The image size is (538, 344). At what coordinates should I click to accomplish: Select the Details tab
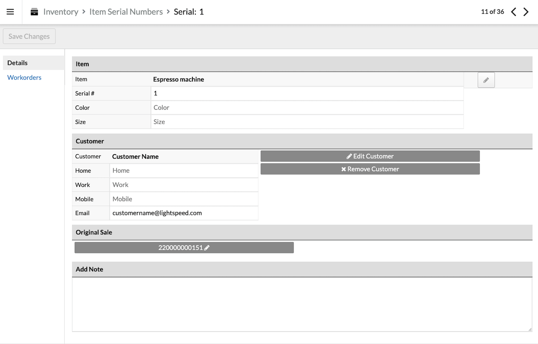(18, 63)
